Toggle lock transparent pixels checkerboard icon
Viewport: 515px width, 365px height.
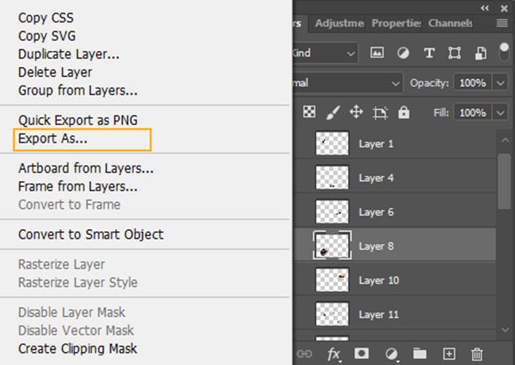pyautogui.click(x=309, y=112)
